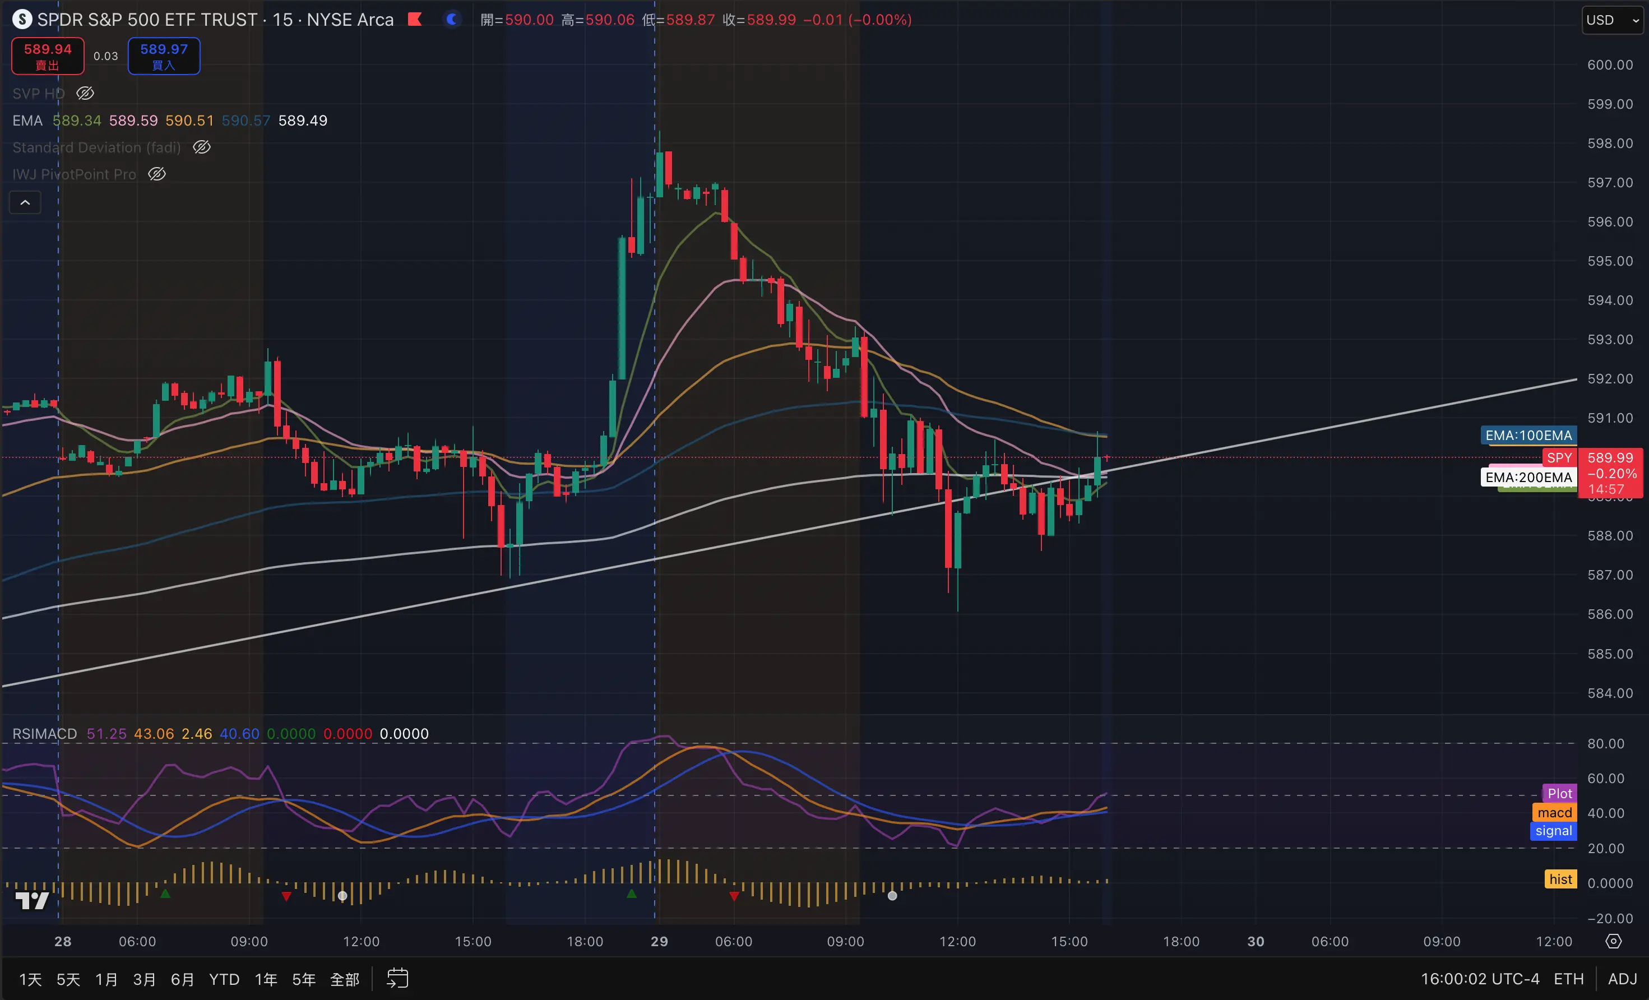Open the time axis settings gear icon

click(1614, 941)
